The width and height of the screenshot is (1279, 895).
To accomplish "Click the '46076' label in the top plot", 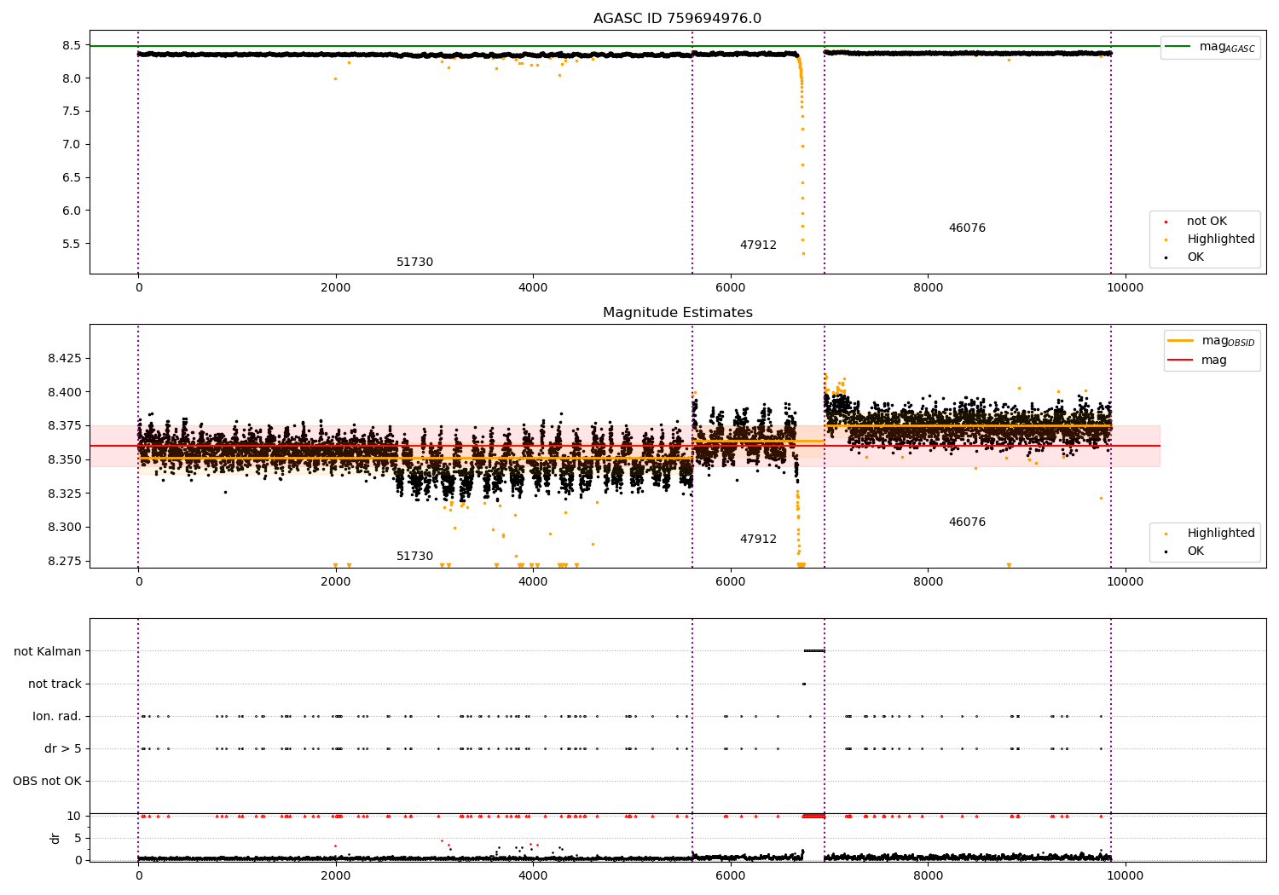I will [x=967, y=228].
